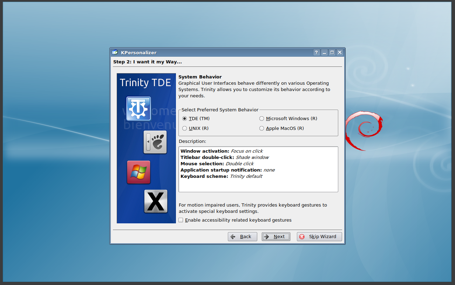Click the Windows flag logo icon

click(138, 172)
